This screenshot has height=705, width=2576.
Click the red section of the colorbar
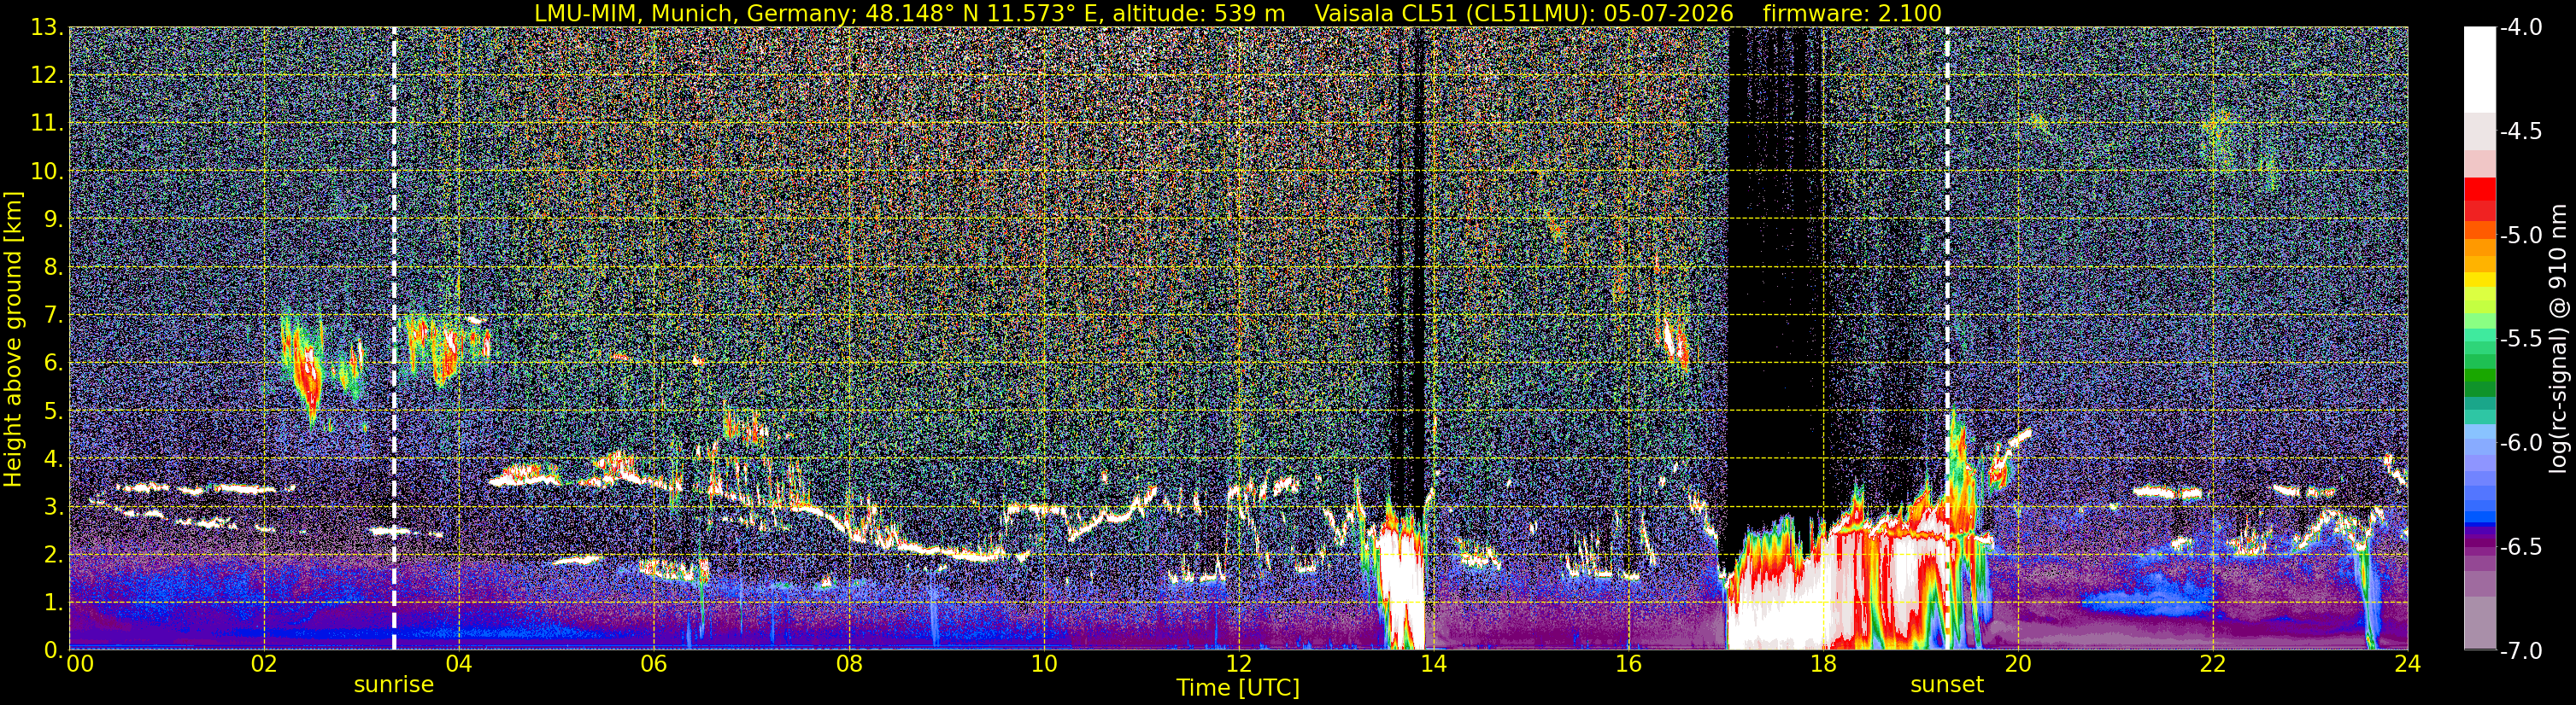[2480, 200]
